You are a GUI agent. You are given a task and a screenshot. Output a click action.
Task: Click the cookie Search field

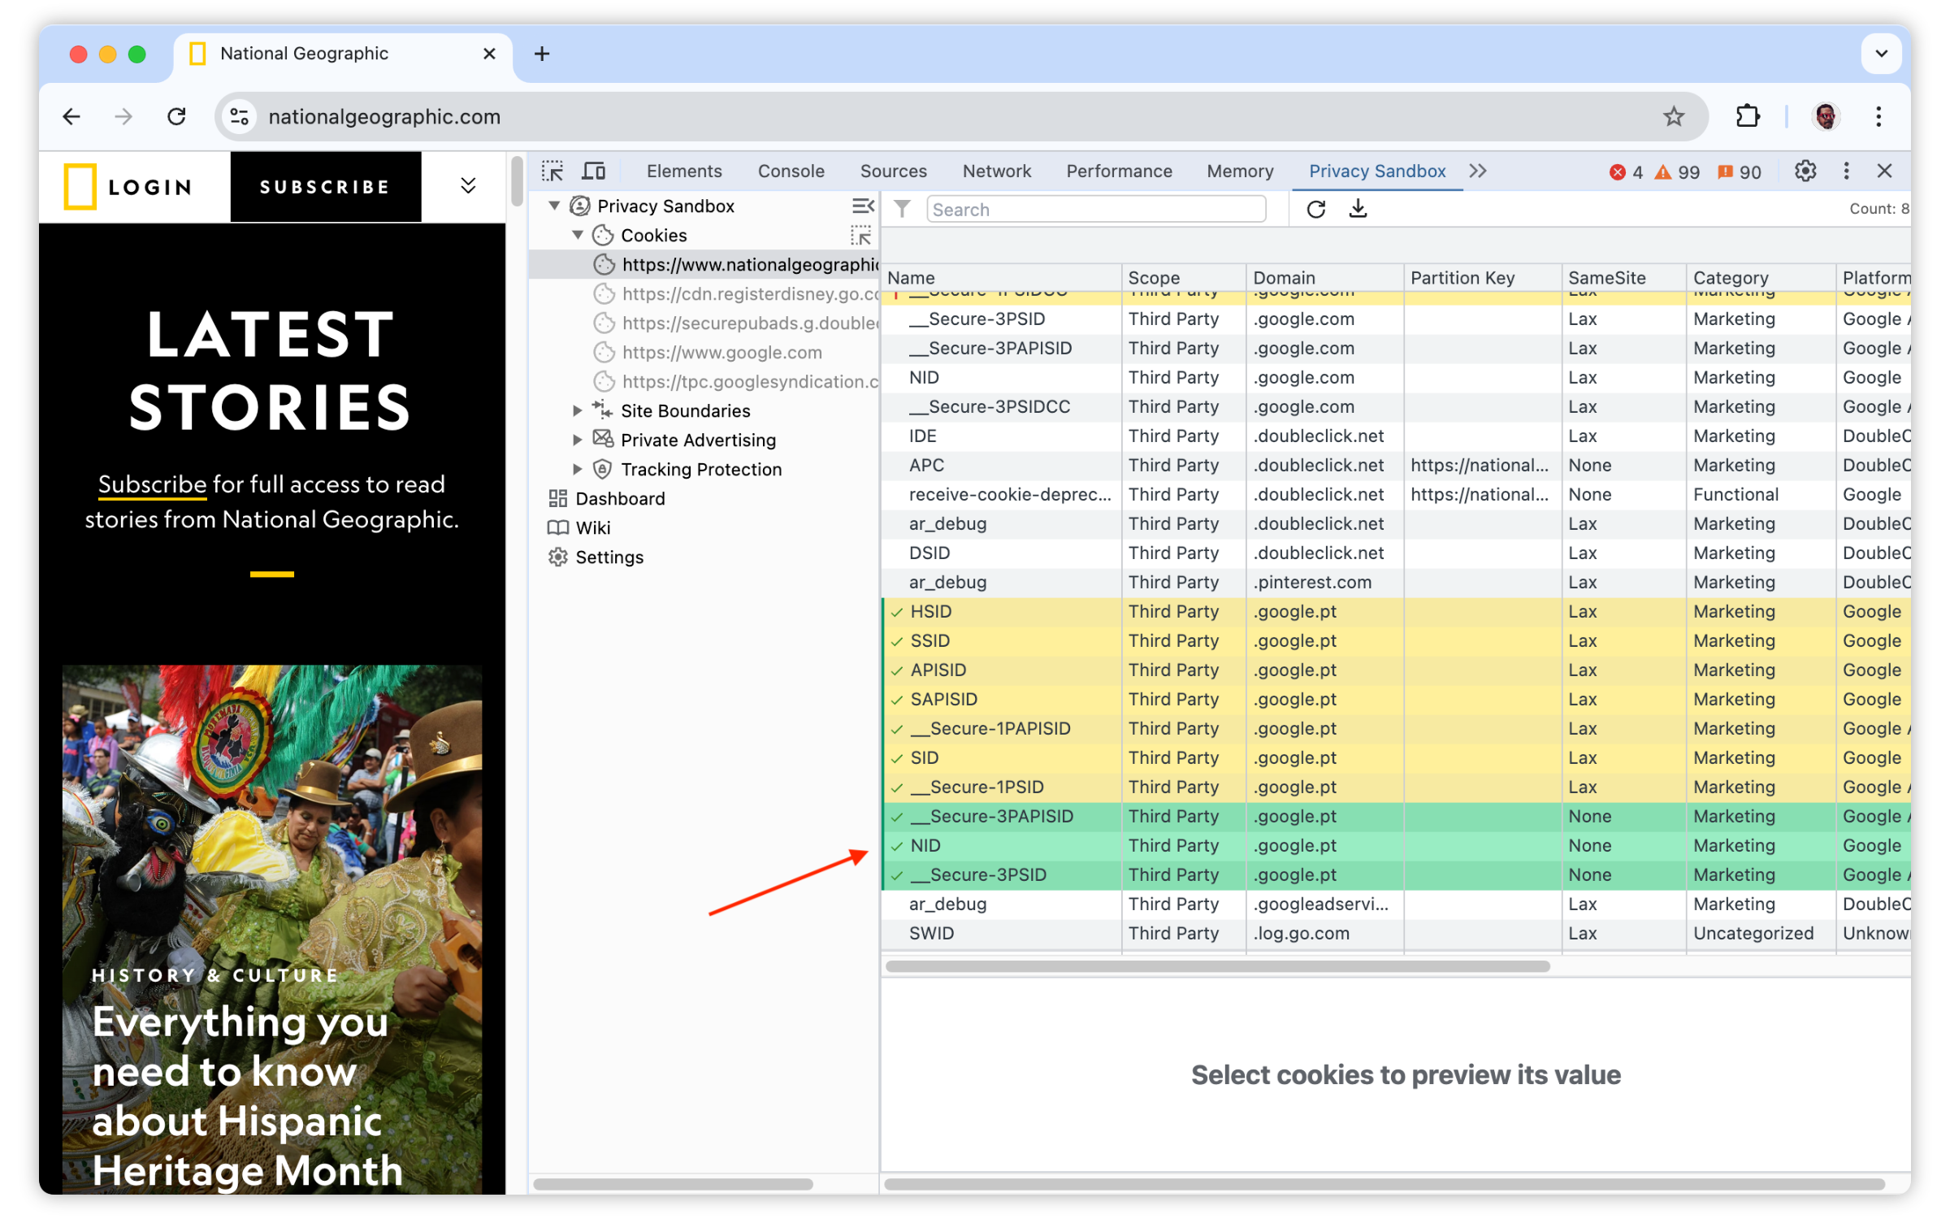click(x=1095, y=209)
